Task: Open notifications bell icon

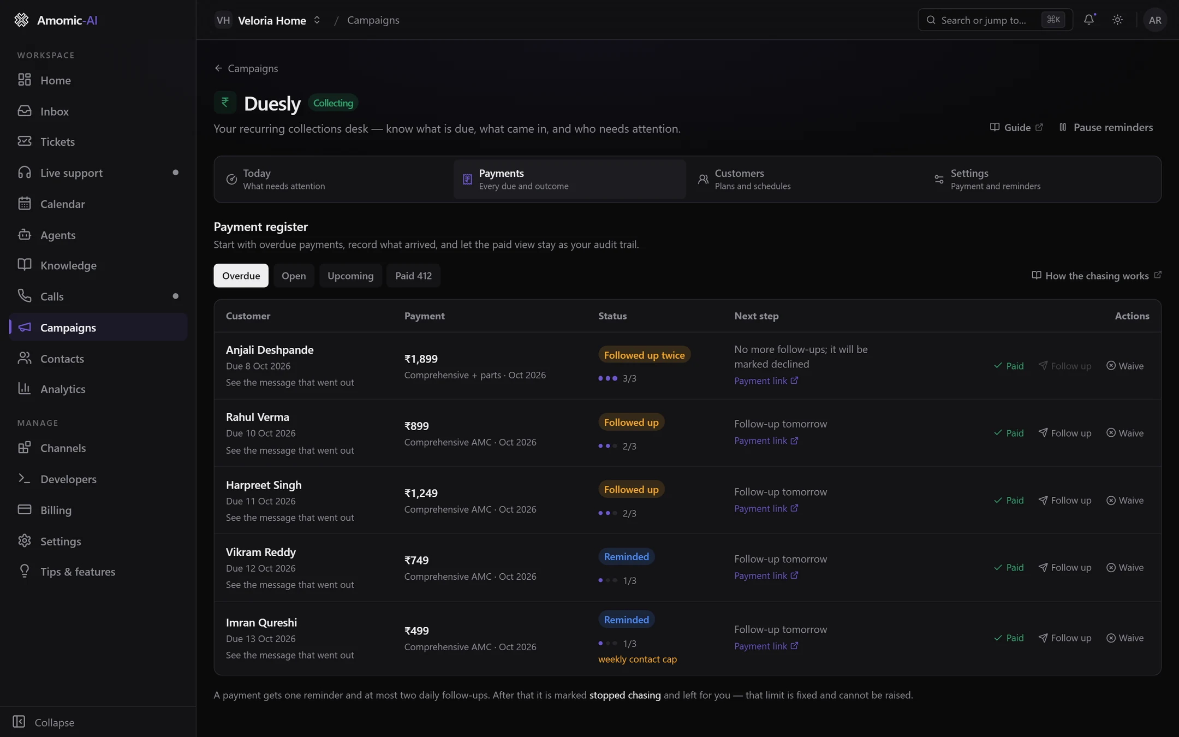Action: [1089, 20]
